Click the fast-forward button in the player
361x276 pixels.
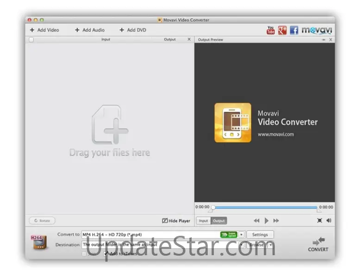tap(276, 221)
